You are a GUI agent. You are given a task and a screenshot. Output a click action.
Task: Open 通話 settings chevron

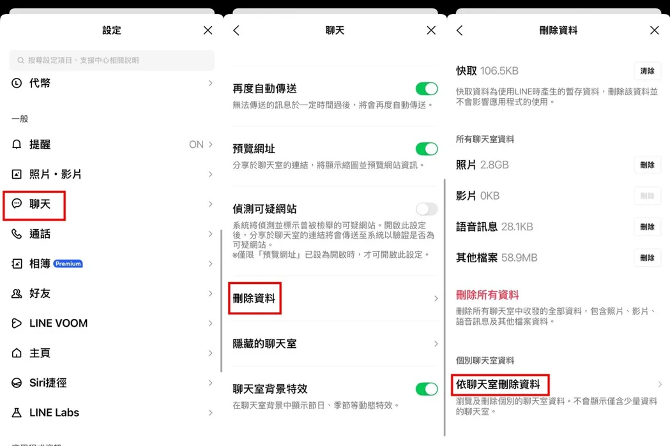point(210,234)
